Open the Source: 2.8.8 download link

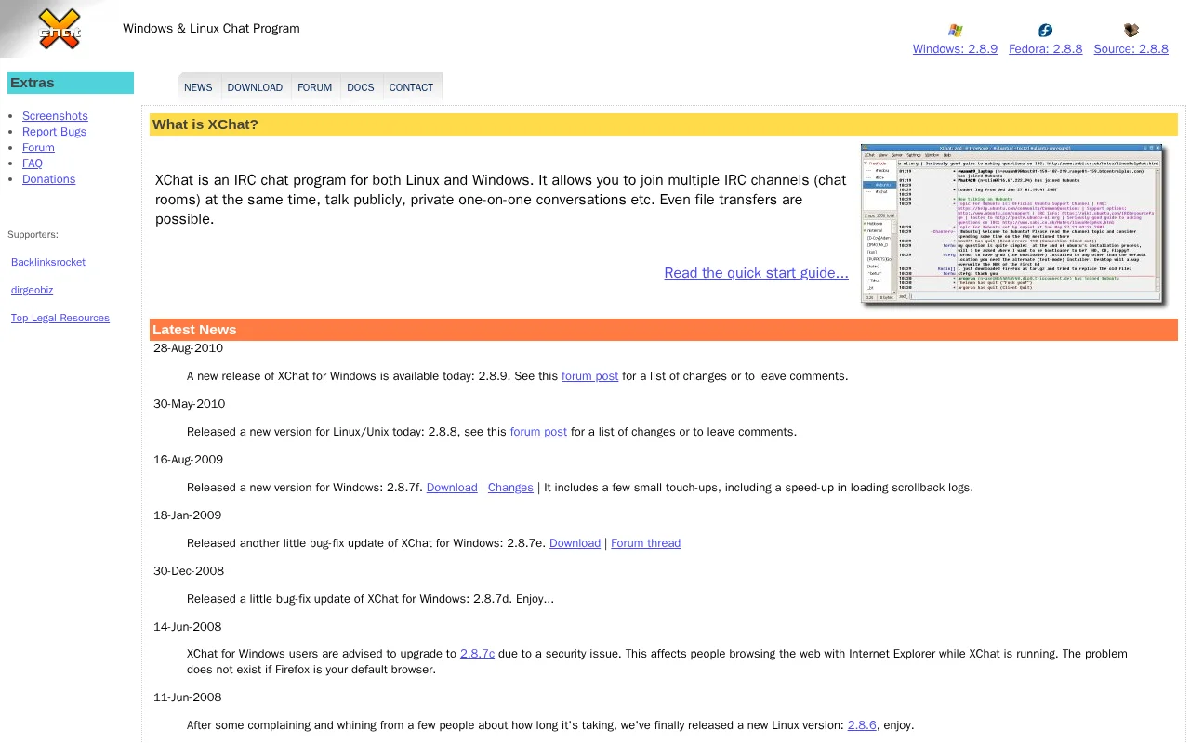click(x=1130, y=49)
